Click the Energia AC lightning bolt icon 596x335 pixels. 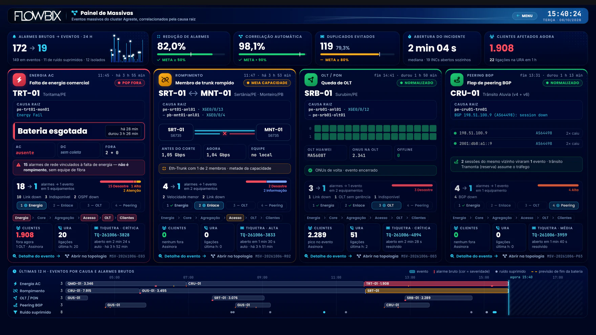pos(19,80)
